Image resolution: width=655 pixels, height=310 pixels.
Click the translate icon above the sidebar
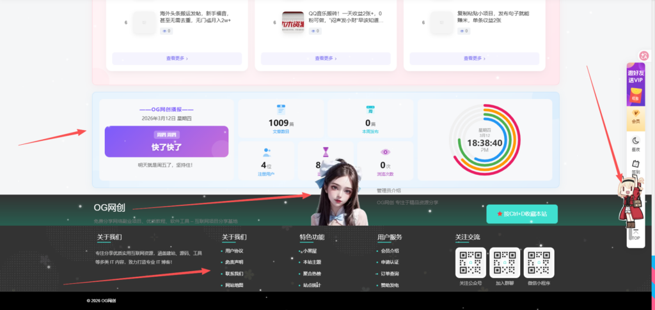pos(643,56)
